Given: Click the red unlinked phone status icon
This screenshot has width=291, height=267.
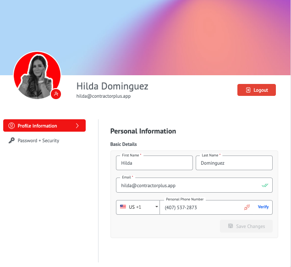Looking at the screenshot, I should click(x=247, y=207).
